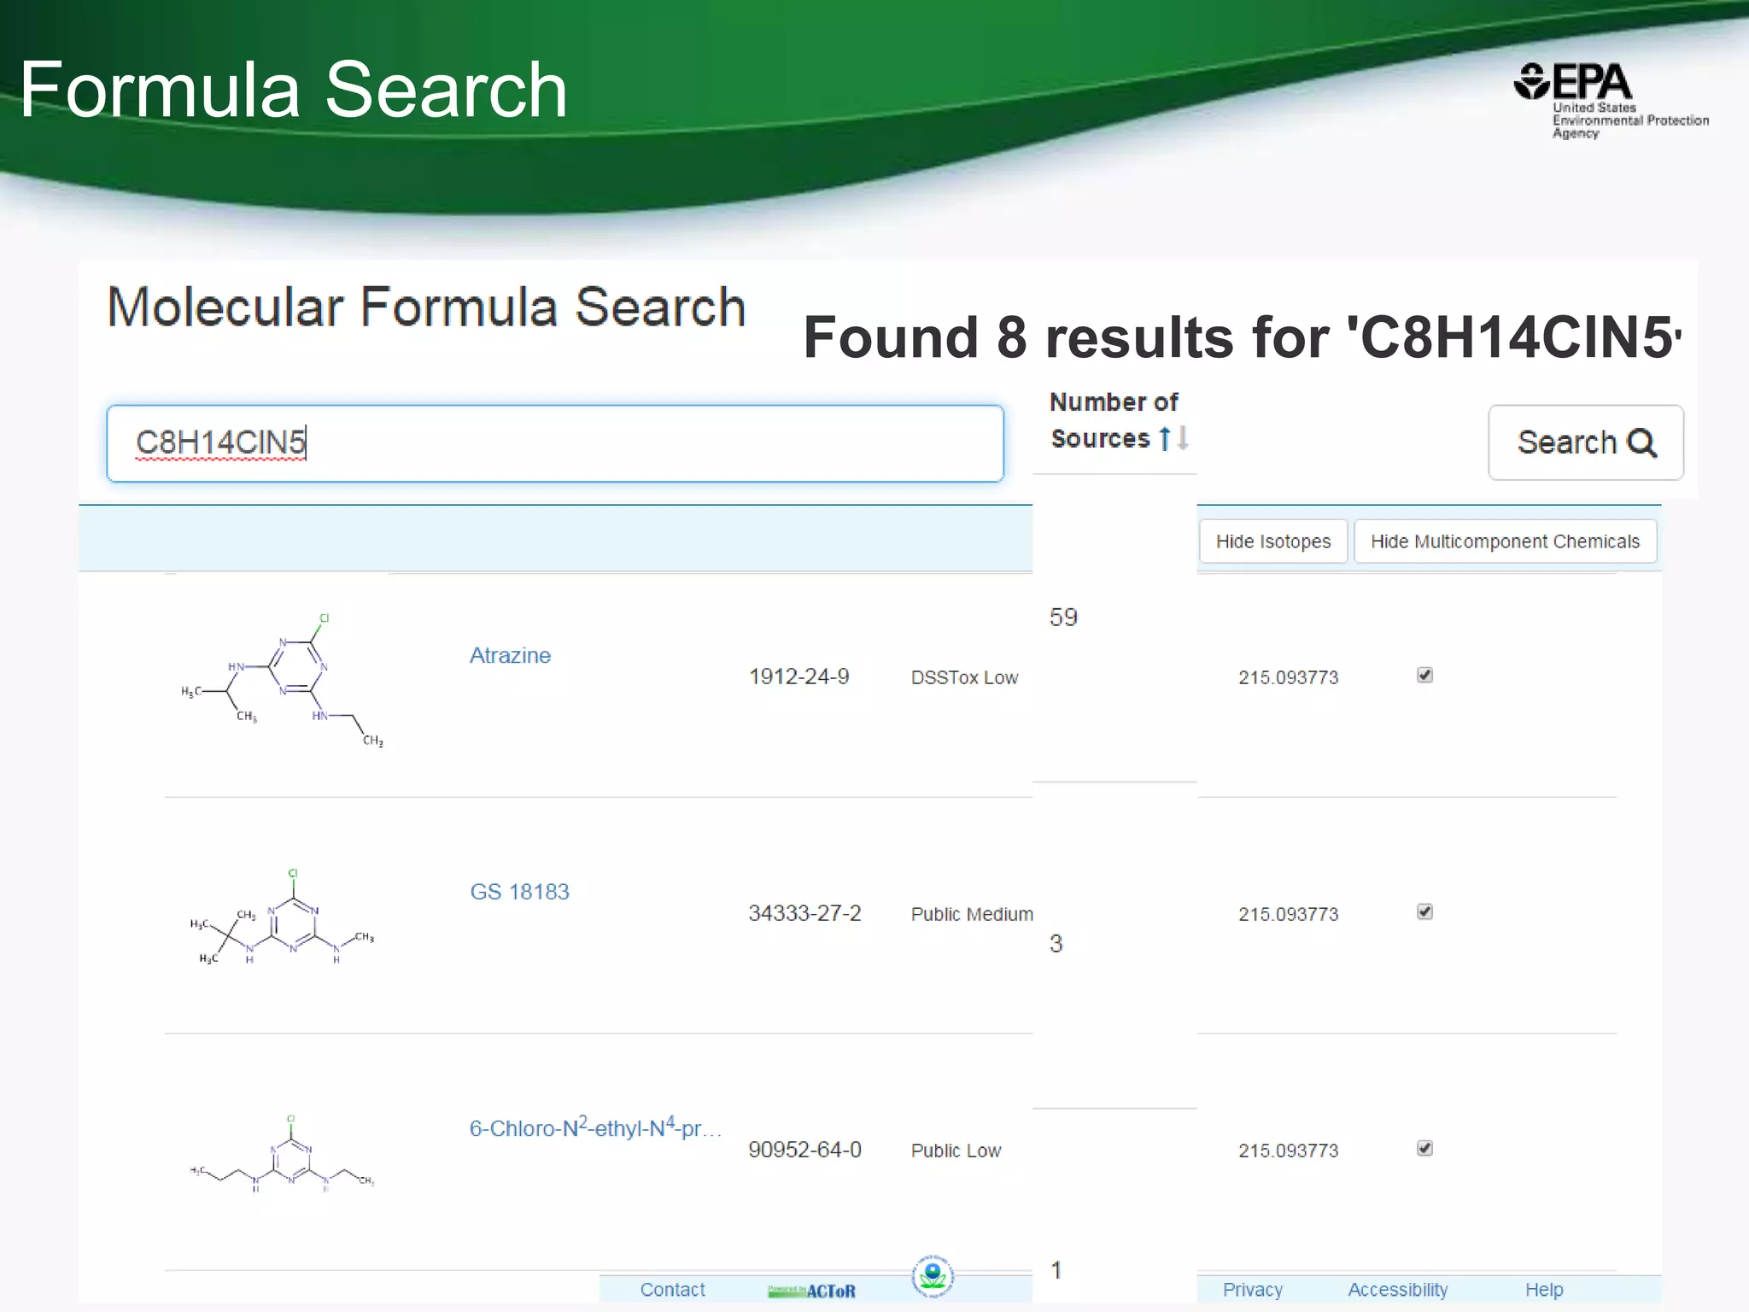
Task: Click the Atrazine structure image
Action: (x=283, y=681)
